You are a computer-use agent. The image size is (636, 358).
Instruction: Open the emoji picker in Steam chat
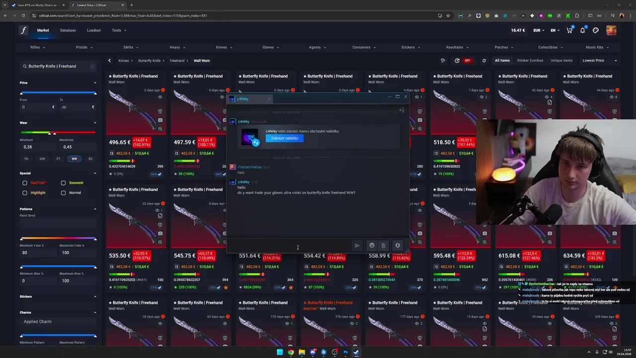[372, 246]
